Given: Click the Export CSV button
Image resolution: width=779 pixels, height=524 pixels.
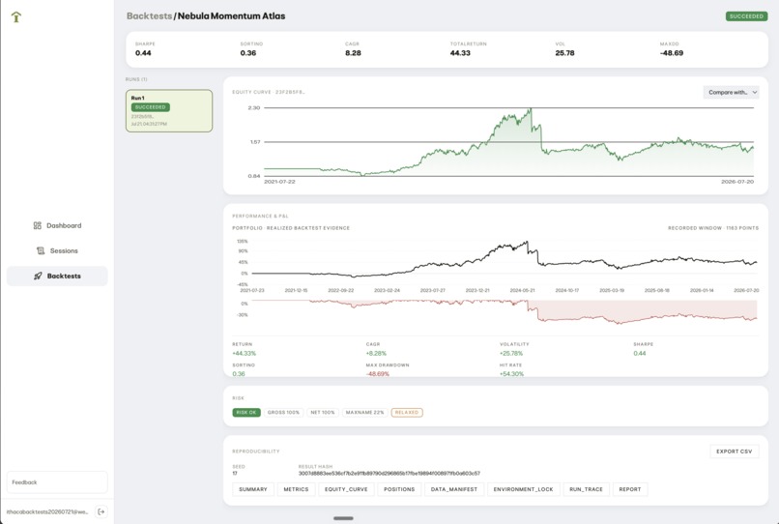Looking at the screenshot, I should (x=734, y=451).
